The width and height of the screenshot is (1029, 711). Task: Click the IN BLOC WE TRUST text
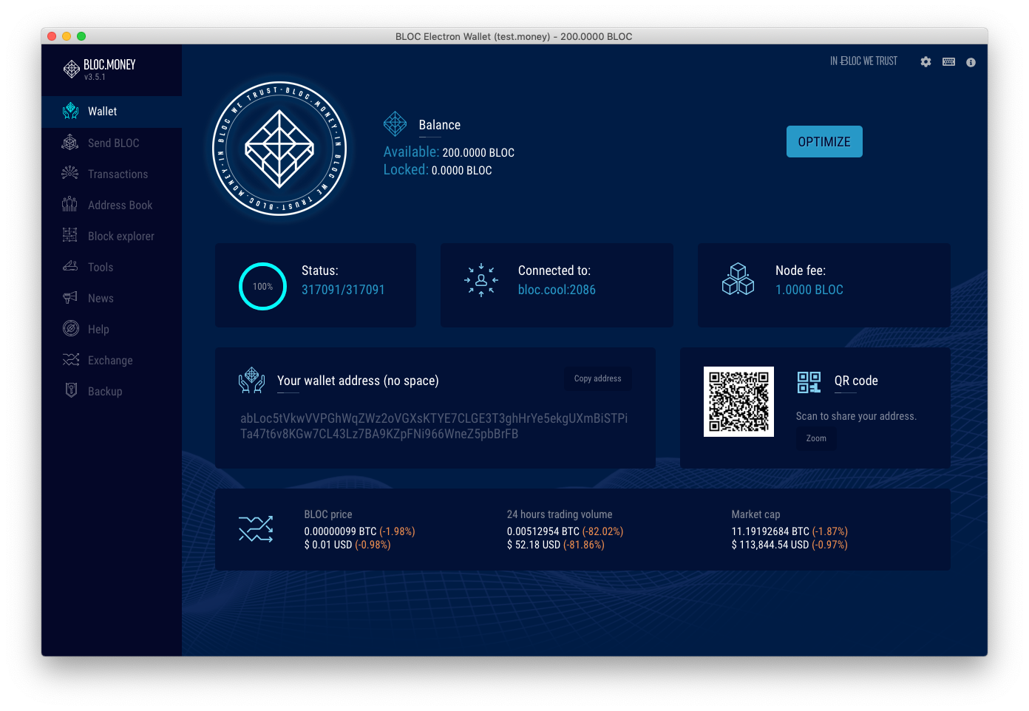tap(863, 61)
